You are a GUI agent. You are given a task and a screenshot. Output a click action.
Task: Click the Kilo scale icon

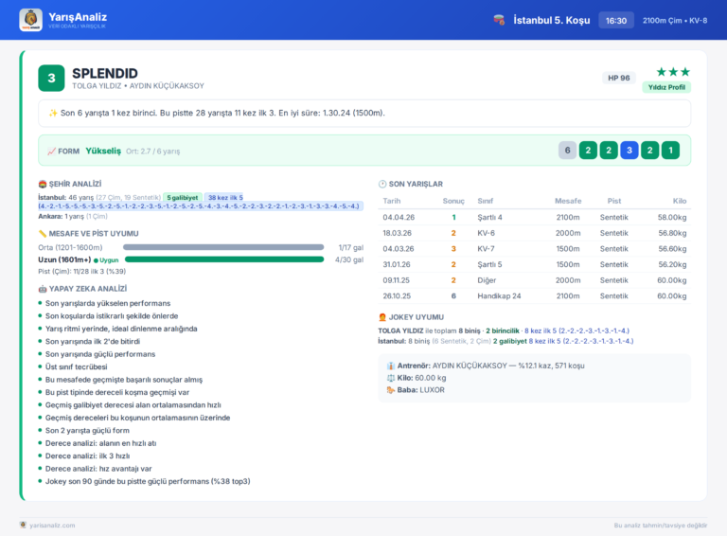coord(391,378)
